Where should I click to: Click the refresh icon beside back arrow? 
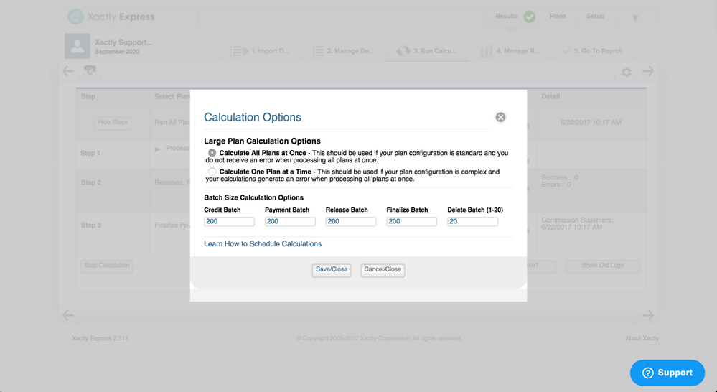[x=90, y=70]
